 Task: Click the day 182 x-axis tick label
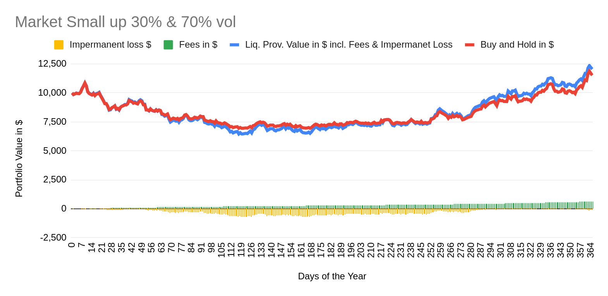pyautogui.click(x=331, y=250)
